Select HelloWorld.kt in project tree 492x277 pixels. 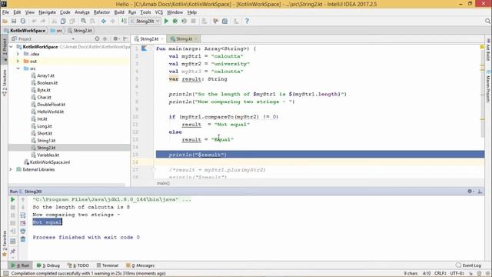tap(50, 112)
